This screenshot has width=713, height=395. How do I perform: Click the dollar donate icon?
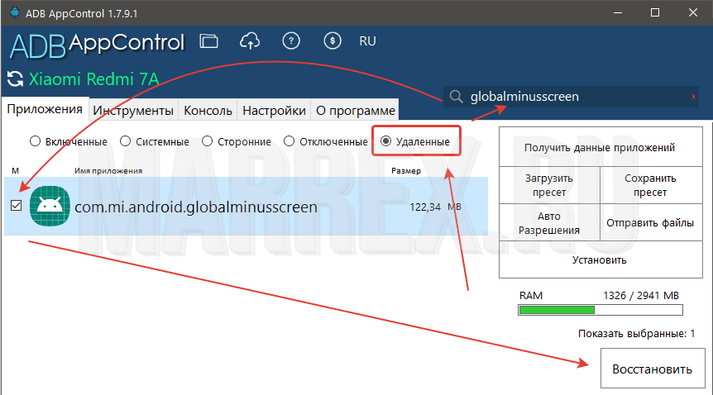pos(333,41)
